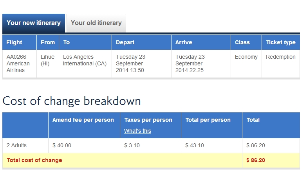Viewport: 307px width, 175px height.
Task: Click Los Angeles International (CA) destination cell
Action: (x=85, y=63)
